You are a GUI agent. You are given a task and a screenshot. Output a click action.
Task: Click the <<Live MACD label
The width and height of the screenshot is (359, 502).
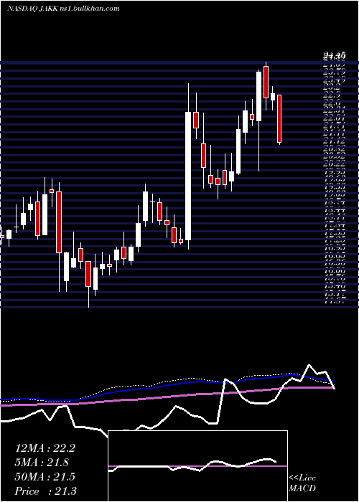click(x=302, y=483)
